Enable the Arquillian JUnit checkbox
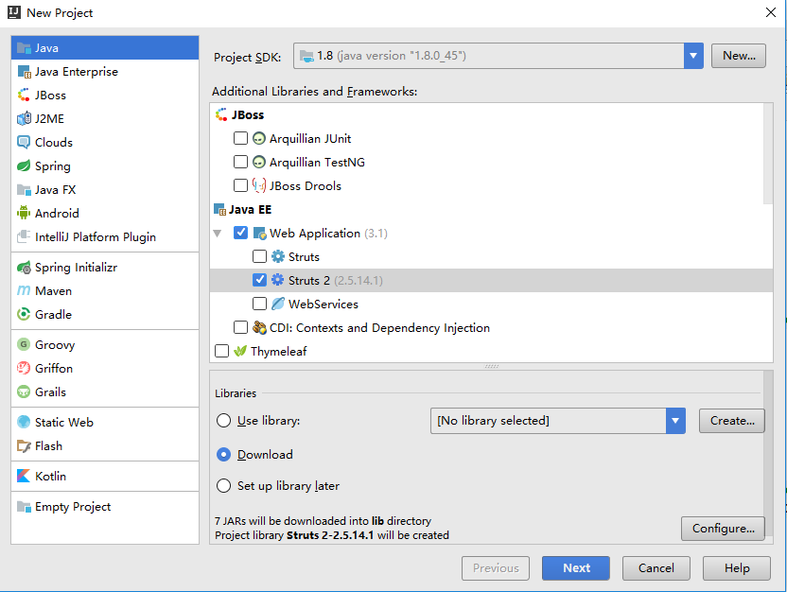The width and height of the screenshot is (787, 592). pyautogui.click(x=240, y=138)
